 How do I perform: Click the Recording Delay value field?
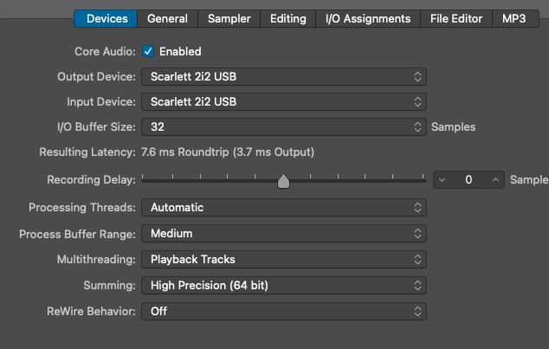click(468, 180)
